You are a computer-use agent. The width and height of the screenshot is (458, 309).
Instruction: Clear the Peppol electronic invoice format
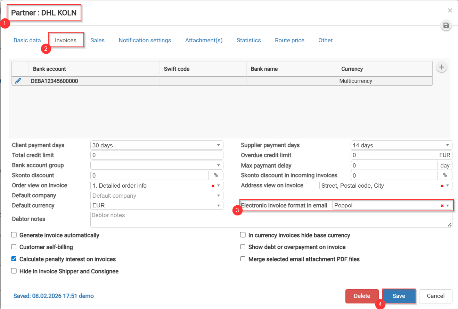(442, 206)
